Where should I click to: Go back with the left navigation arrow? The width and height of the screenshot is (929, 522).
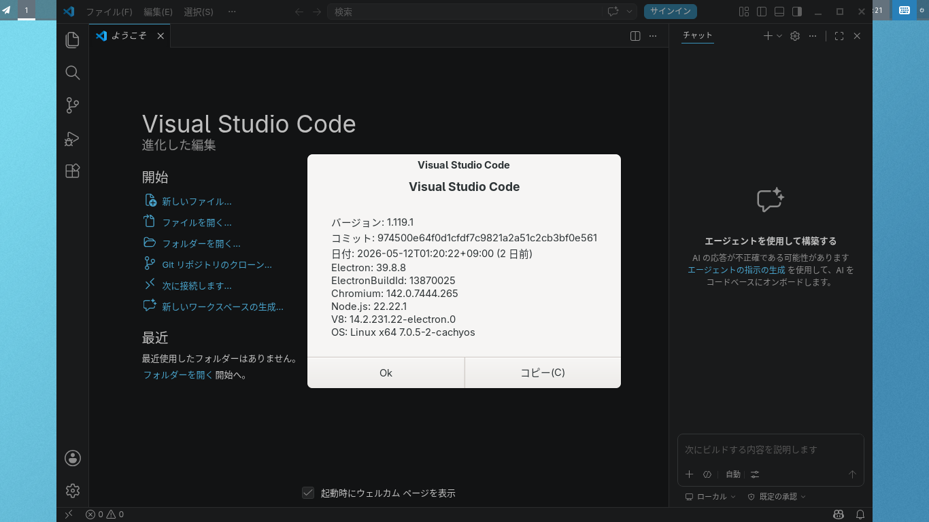click(x=299, y=12)
